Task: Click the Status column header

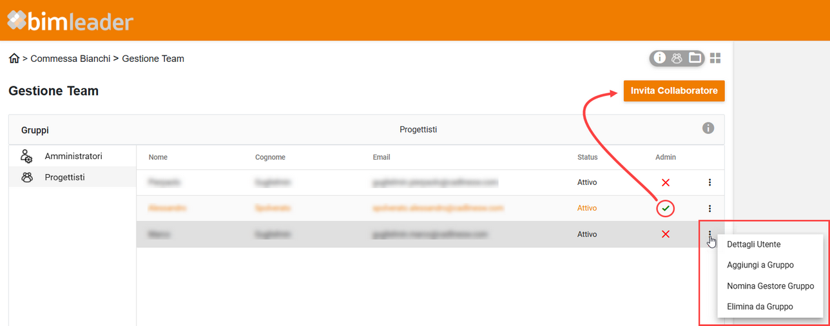Action: pos(587,157)
